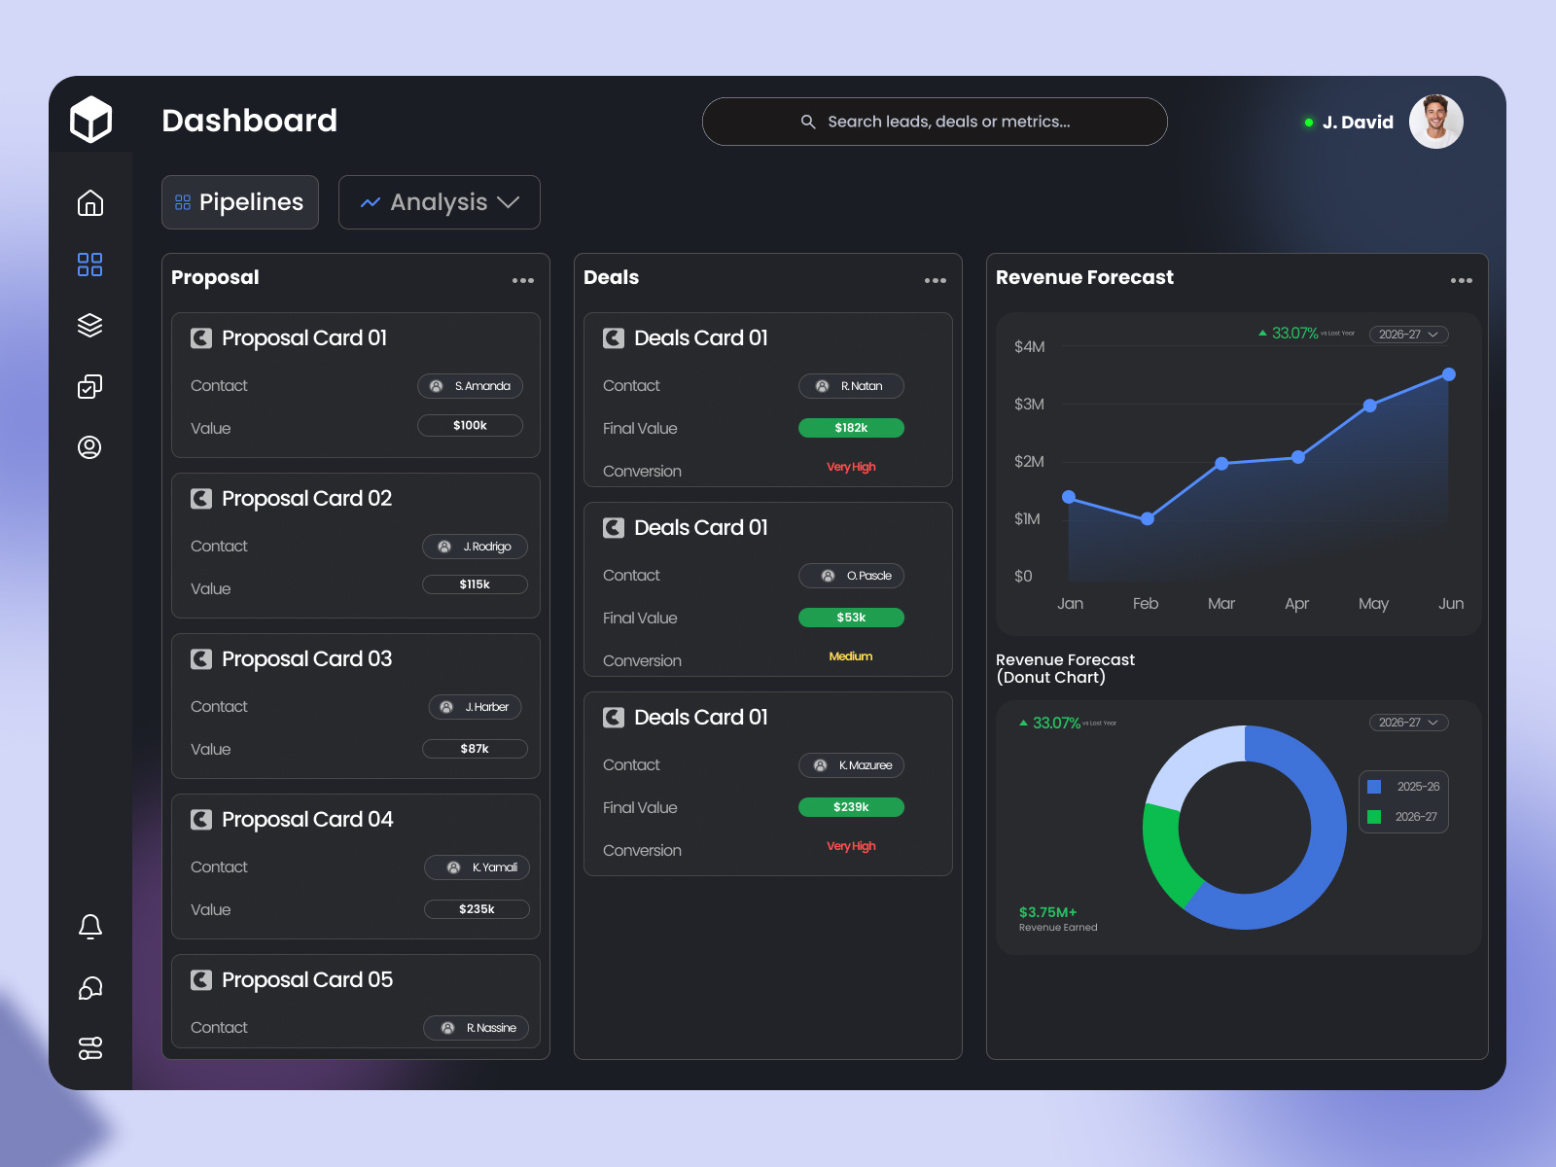1556x1167 pixels.
Task: Click the title icon on the O.Pascle deals card
Action: pyautogui.click(x=614, y=528)
